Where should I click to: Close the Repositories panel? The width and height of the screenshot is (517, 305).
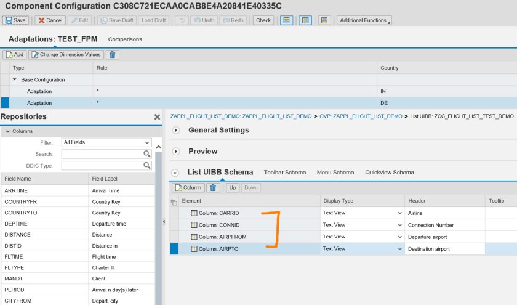157,117
